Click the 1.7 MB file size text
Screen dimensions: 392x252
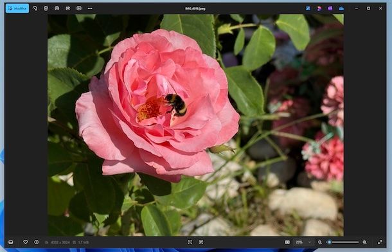tap(84, 242)
